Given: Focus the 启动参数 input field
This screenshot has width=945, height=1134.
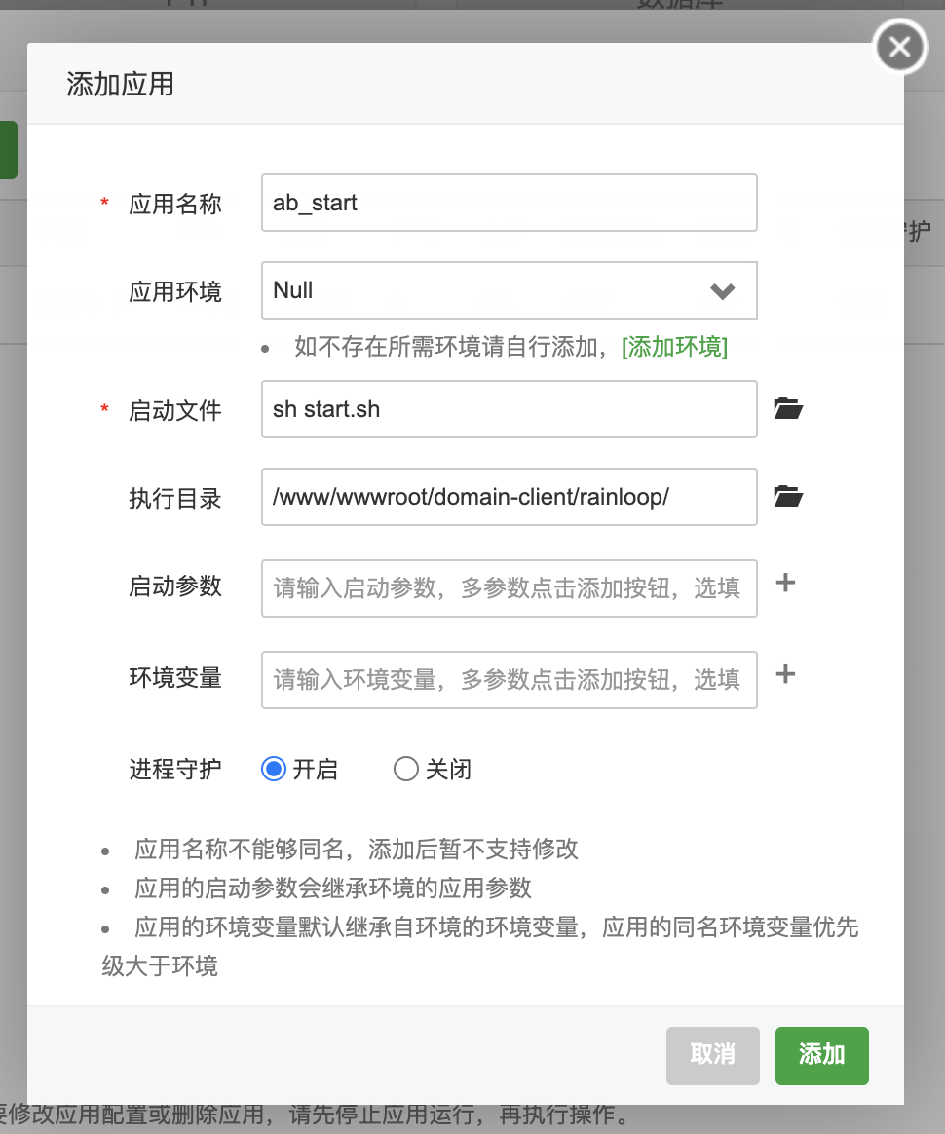Looking at the screenshot, I should coord(509,588).
